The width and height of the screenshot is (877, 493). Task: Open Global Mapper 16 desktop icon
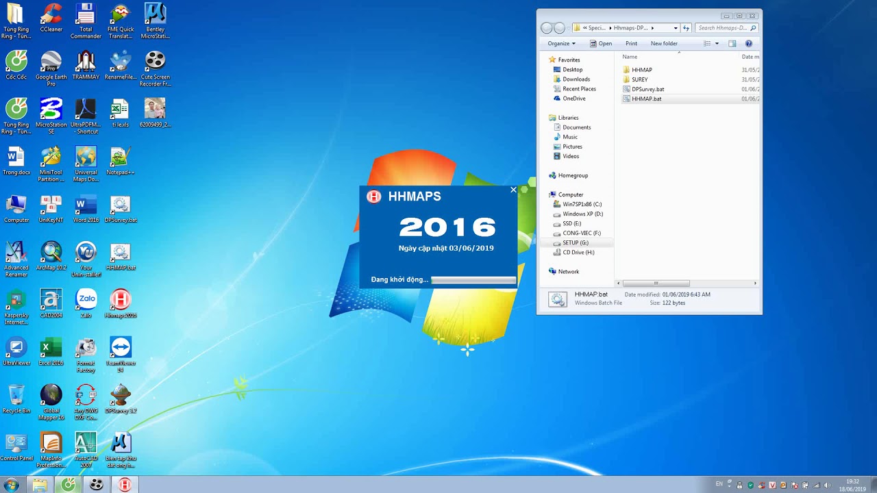(x=51, y=402)
